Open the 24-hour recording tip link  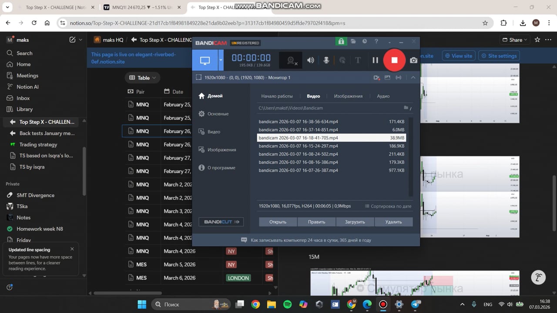[x=311, y=240]
